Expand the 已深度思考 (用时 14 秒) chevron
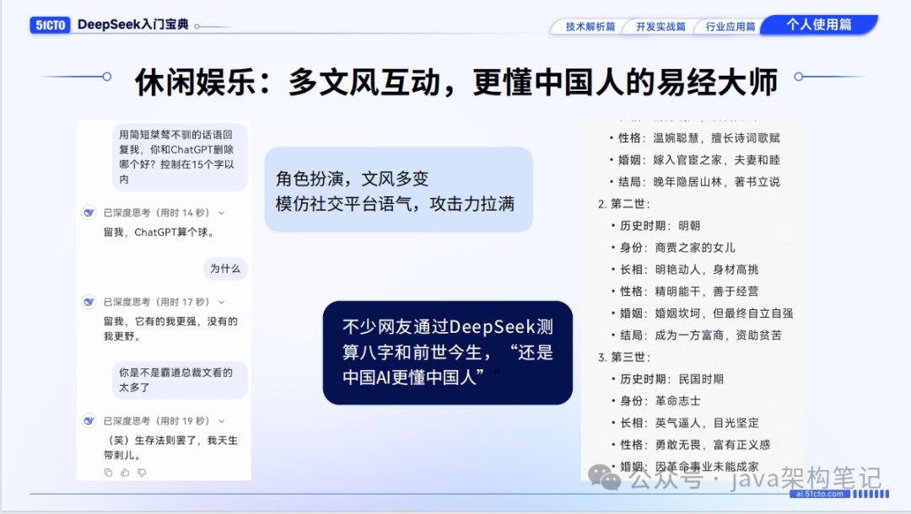The image size is (911, 514). point(221,213)
